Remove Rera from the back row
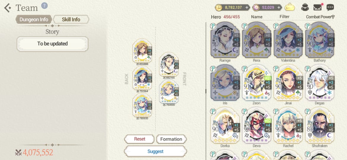This screenshot has height=160, width=347. (142, 51)
